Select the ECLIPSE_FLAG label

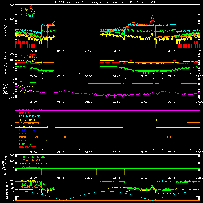(x=28, y=130)
